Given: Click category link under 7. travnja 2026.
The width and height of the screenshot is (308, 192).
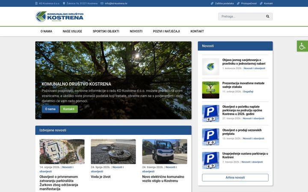Looking at the screenshot, I should (252, 162).
